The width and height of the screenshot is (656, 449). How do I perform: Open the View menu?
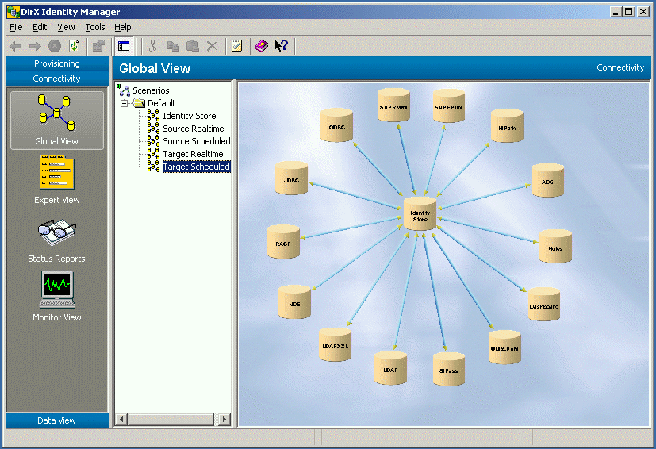click(66, 27)
